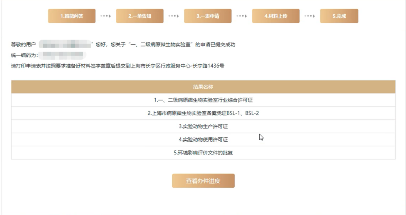
Task: Click arrow between 一单告知 and 一表申请
Action: 174,16
